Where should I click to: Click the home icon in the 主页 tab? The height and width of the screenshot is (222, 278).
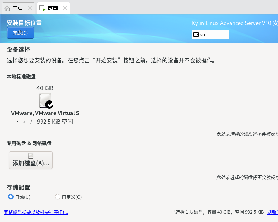tap(7, 8)
